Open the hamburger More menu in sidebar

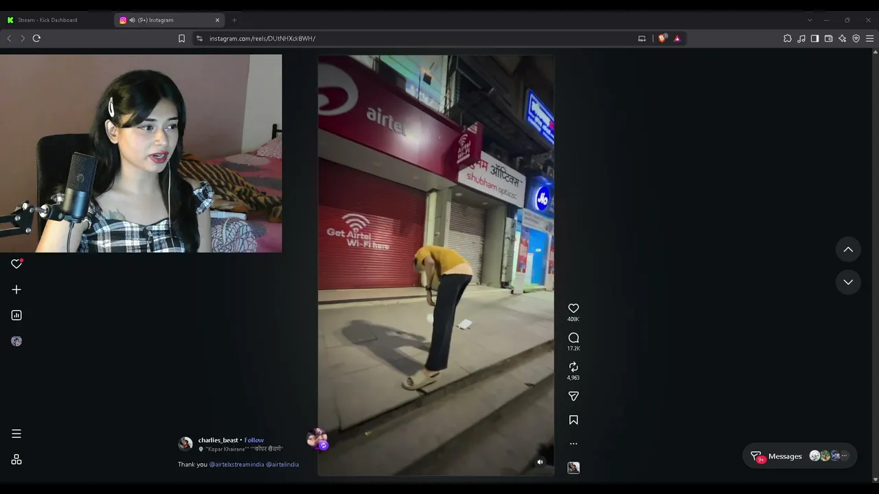[x=16, y=434]
